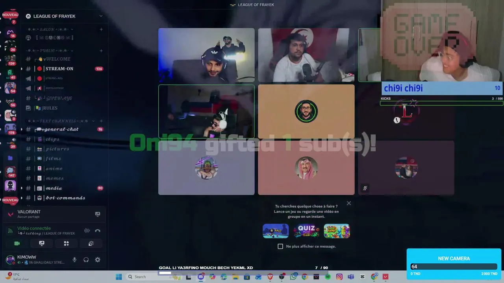
Task: Open the KIMOWW user avatar
Action: click(x=10, y=260)
